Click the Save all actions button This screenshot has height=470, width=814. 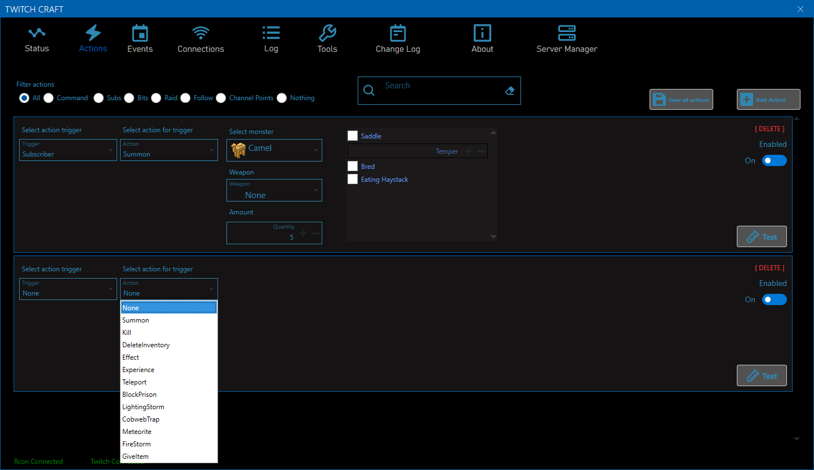pos(681,100)
